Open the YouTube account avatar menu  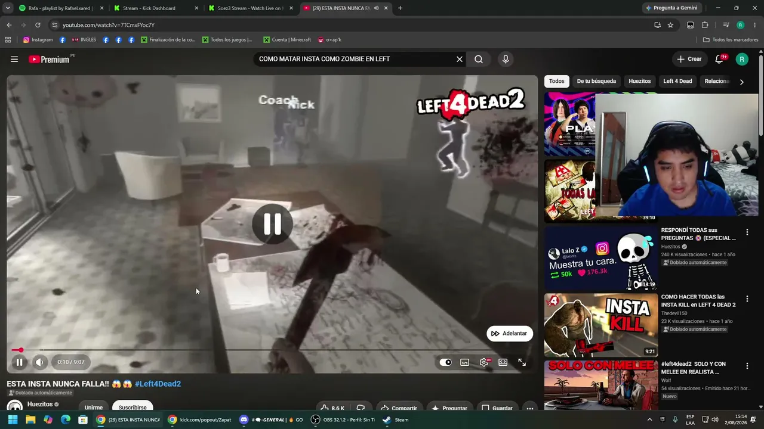point(742,59)
